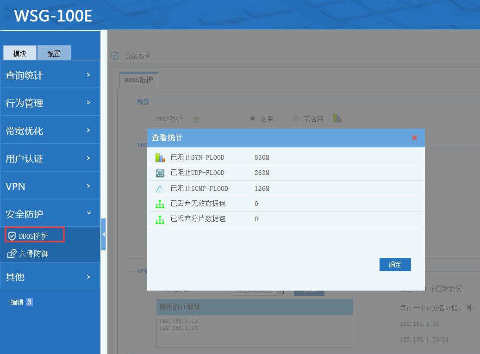Expand the 行为管理 menu section
Viewport: 480px width, 354px height.
click(50, 103)
